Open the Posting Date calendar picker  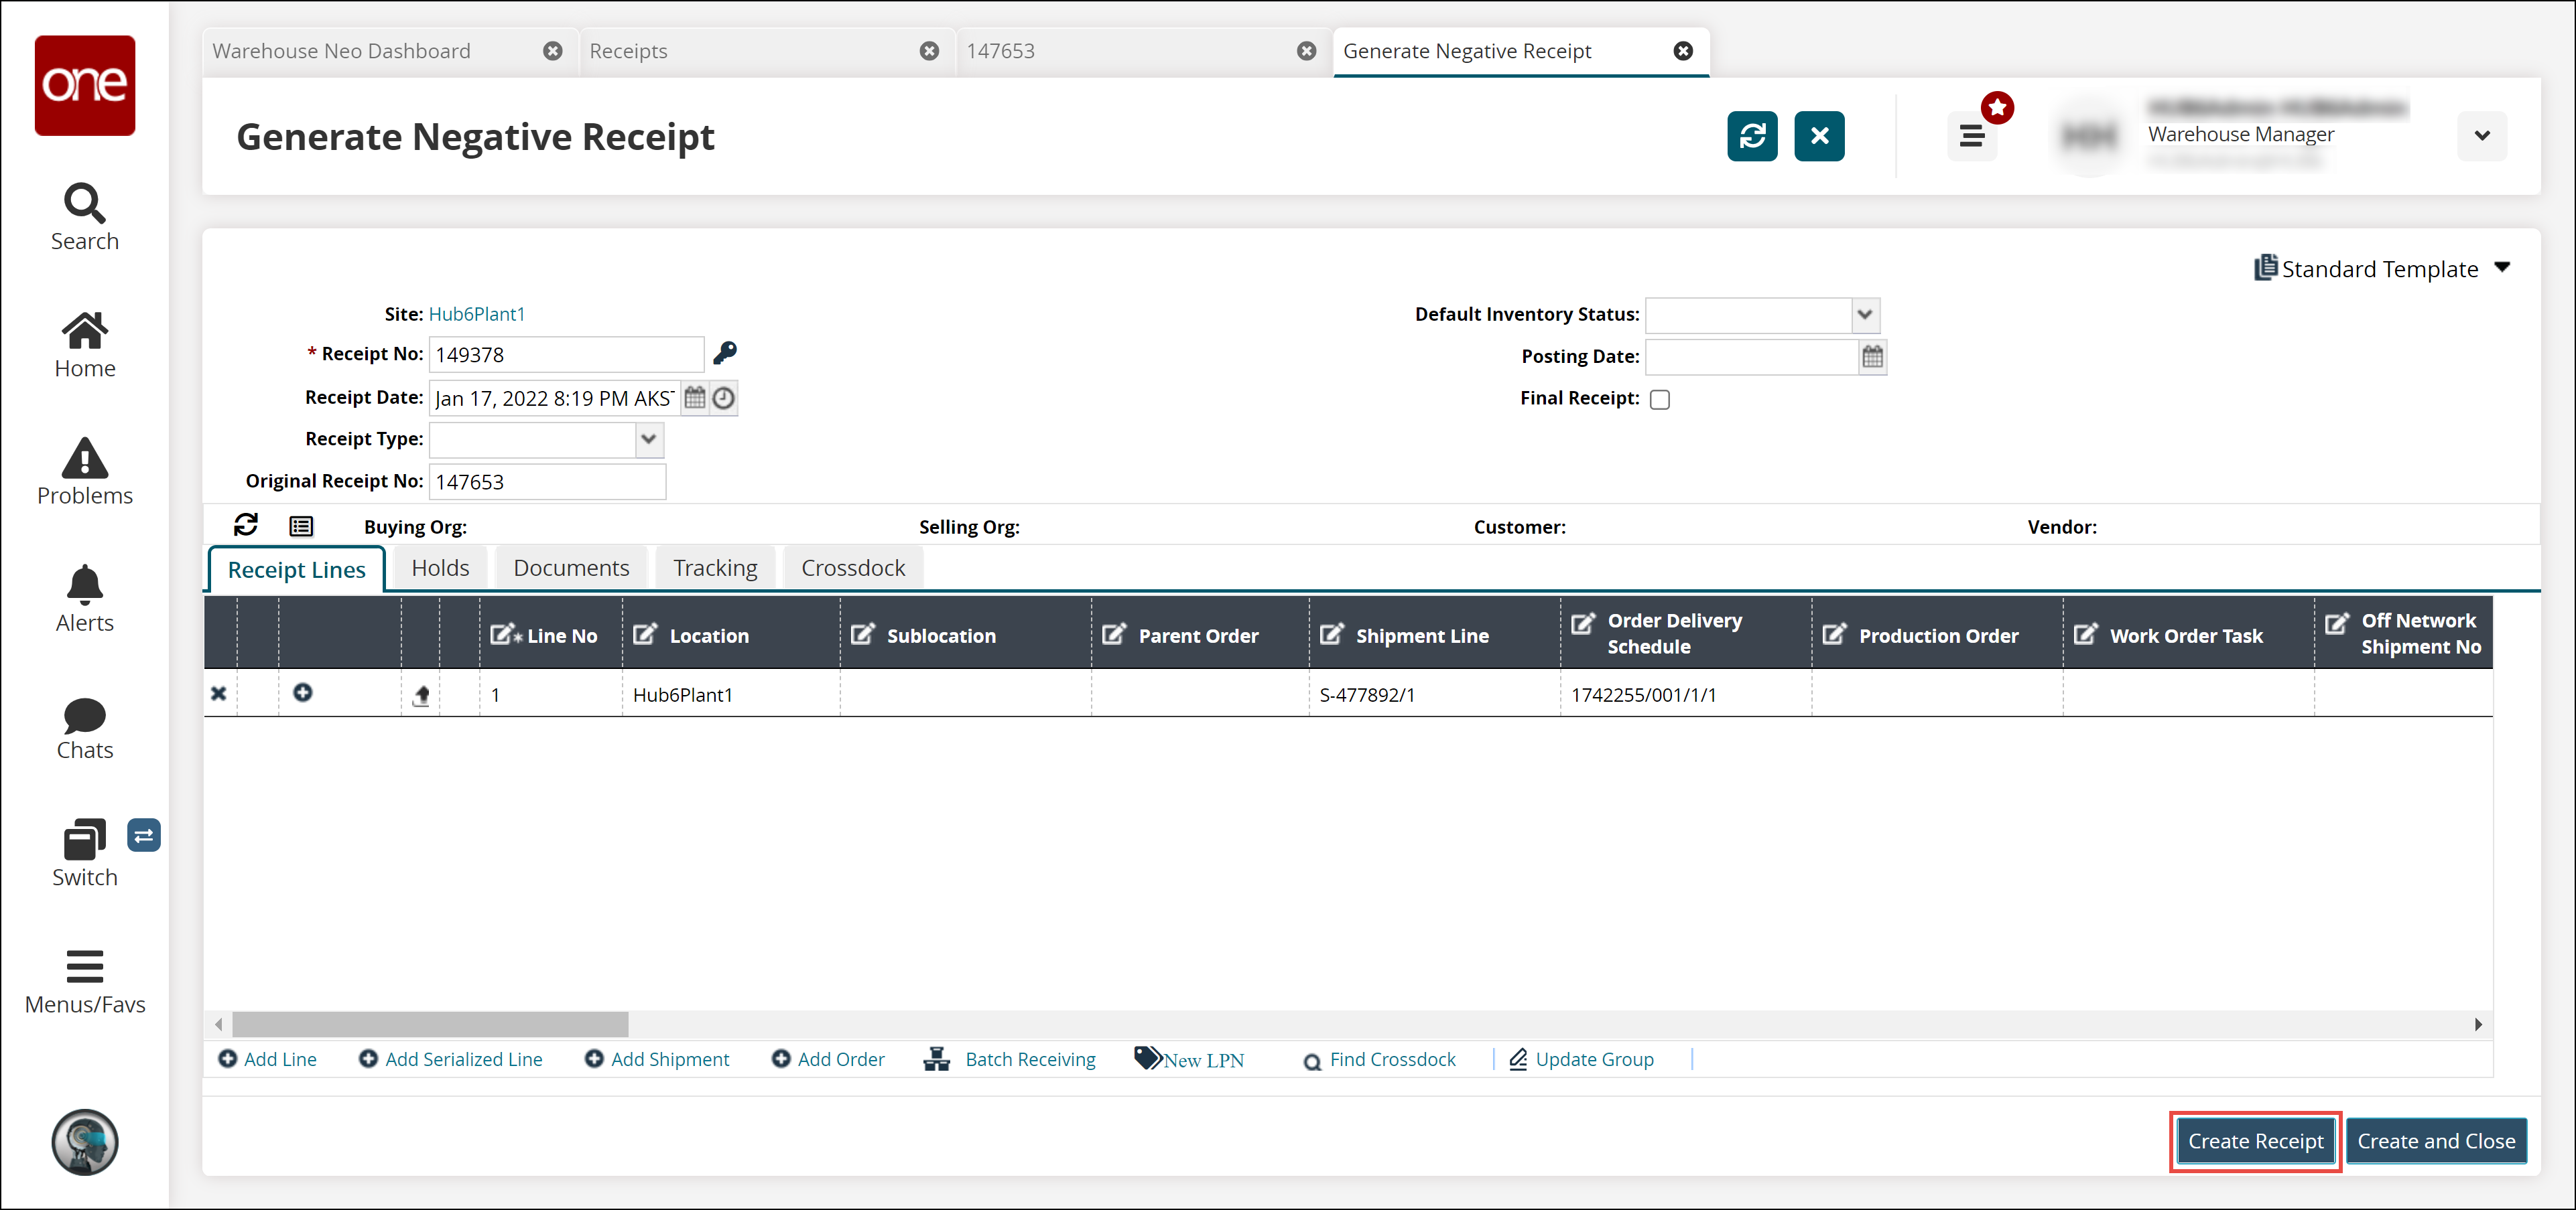1872,357
